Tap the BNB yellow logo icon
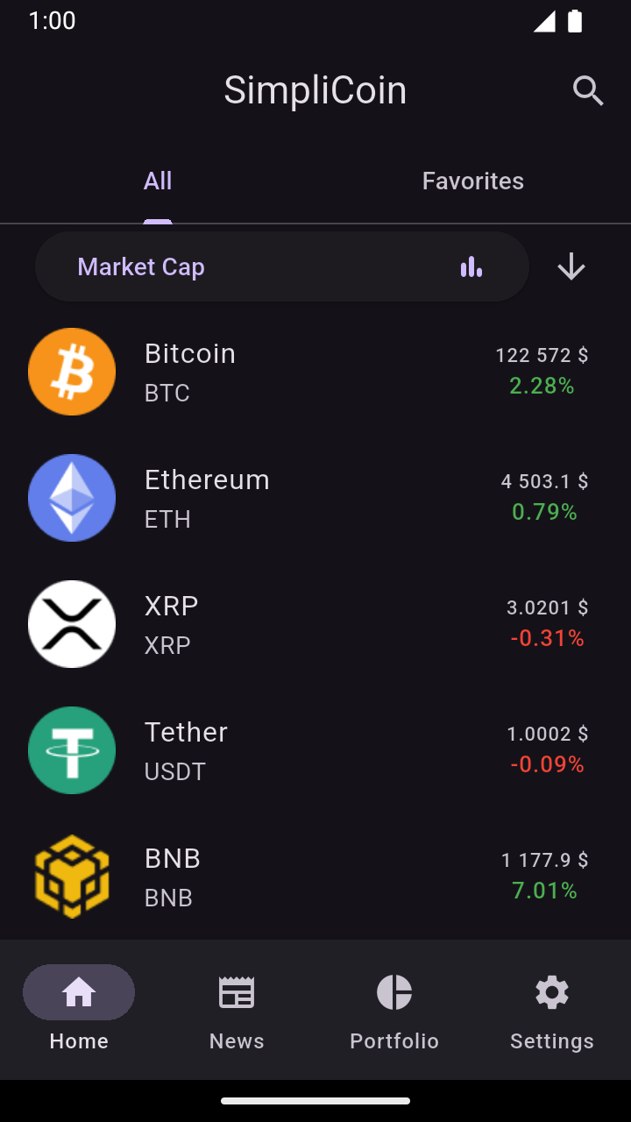 pos(72,877)
